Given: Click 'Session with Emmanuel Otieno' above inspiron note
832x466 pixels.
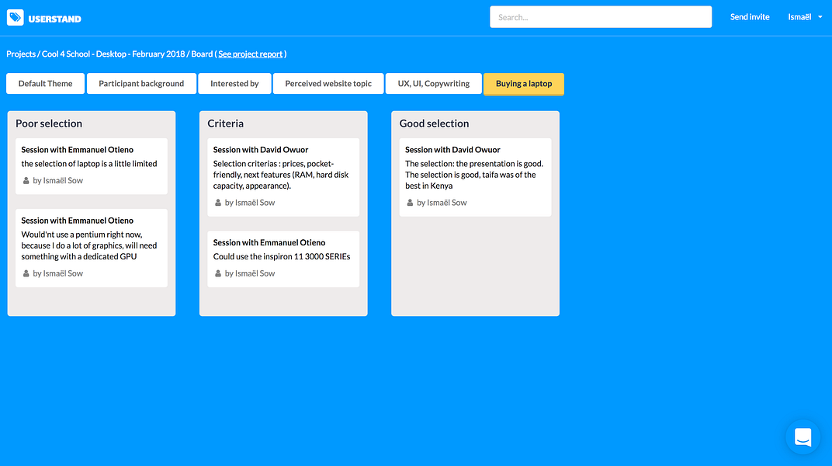Looking at the screenshot, I should pyautogui.click(x=269, y=242).
